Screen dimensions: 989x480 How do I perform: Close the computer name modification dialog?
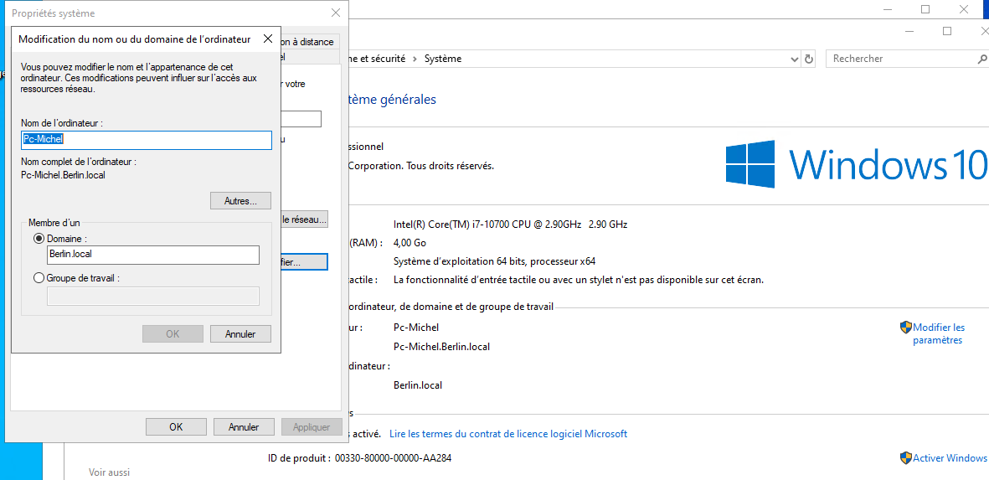point(268,39)
